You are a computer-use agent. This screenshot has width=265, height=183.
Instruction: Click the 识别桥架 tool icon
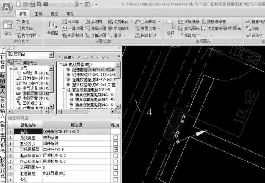coord(72,35)
